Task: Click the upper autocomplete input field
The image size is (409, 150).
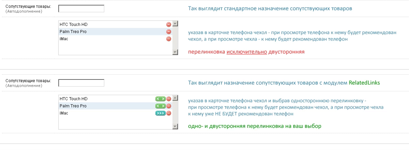Action: point(81,9)
